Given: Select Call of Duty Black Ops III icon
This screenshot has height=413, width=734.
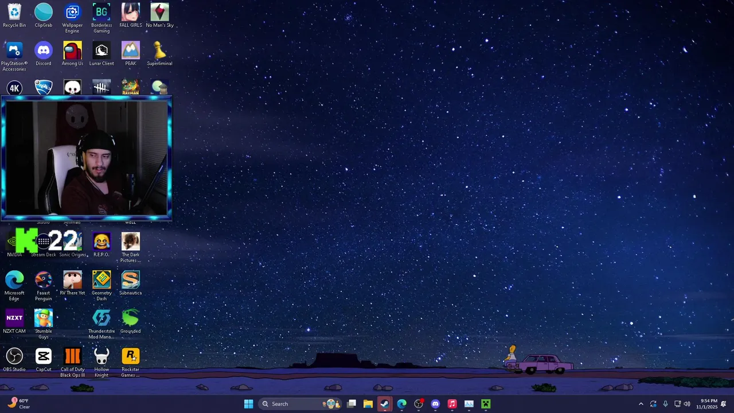Looking at the screenshot, I should [x=72, y=363].
